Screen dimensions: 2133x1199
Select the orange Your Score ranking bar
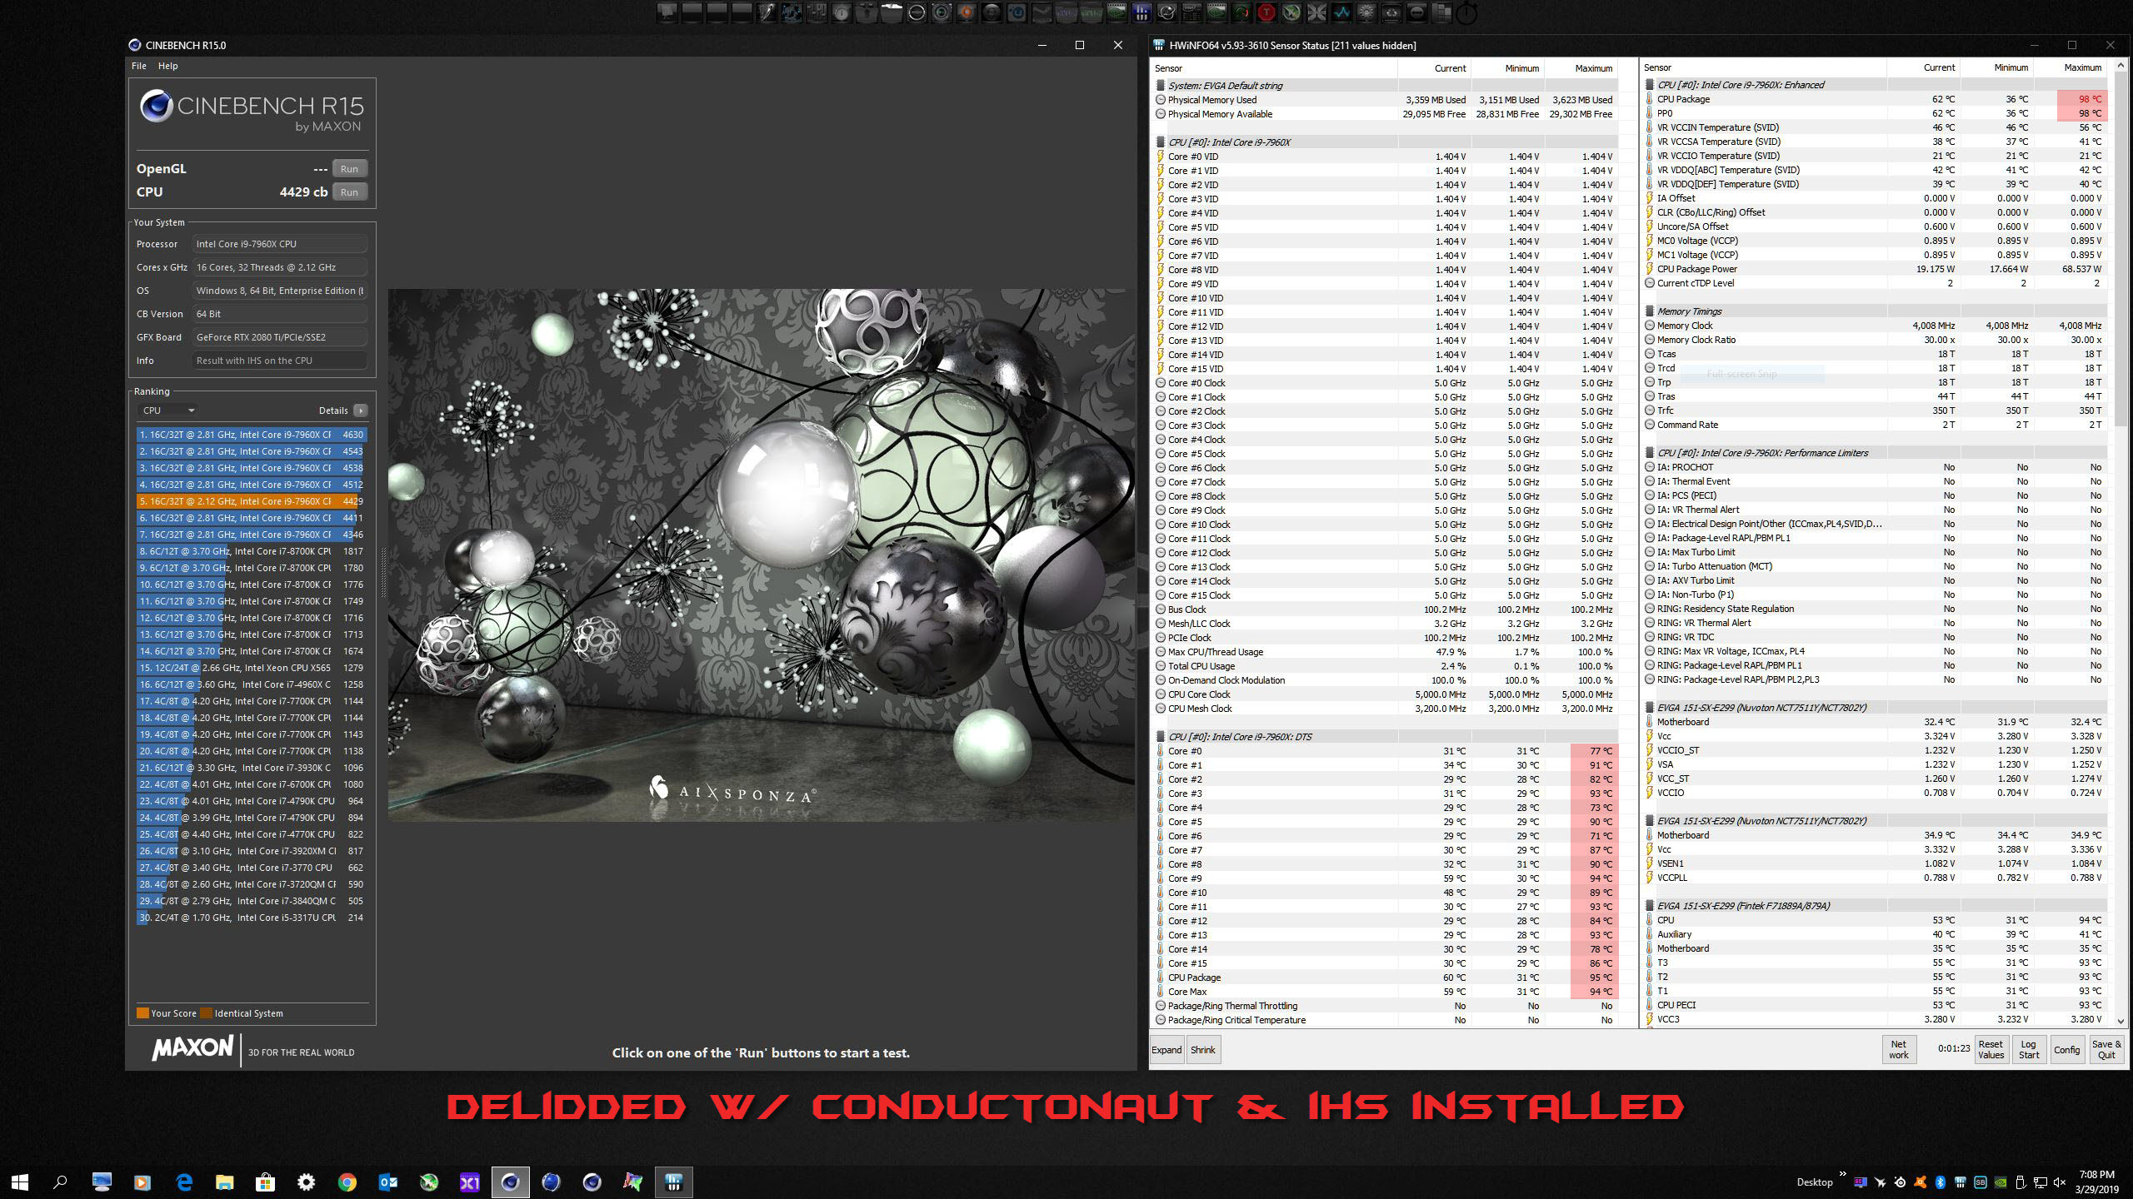[250, 501]
